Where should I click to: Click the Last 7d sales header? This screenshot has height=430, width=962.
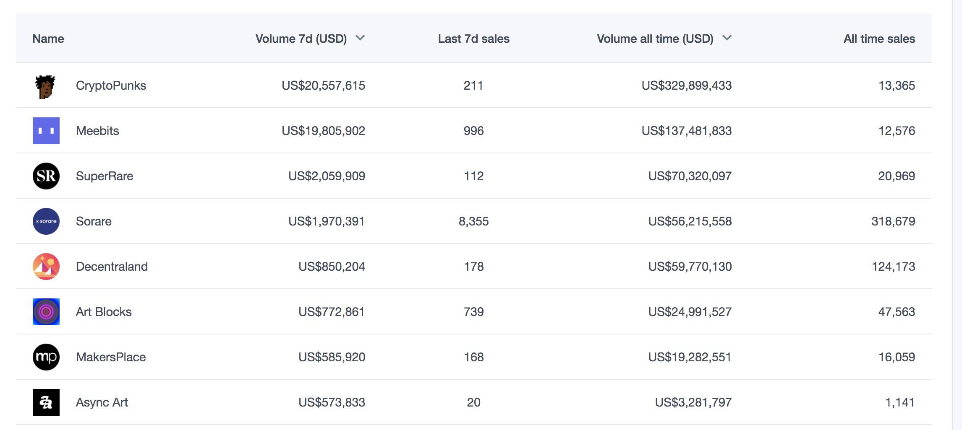tap(473, 39)
